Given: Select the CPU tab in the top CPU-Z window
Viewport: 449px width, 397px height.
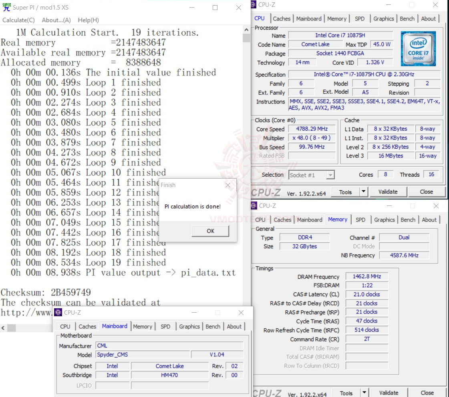Looking at the screenshot, I should [260, 18].
